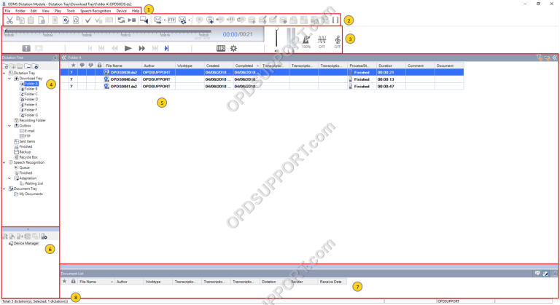Image resolution: width=560 pixels, height=305 pixels.
Task: Click the Copy icon in toolbar
Action: click(x=20, y=20)
